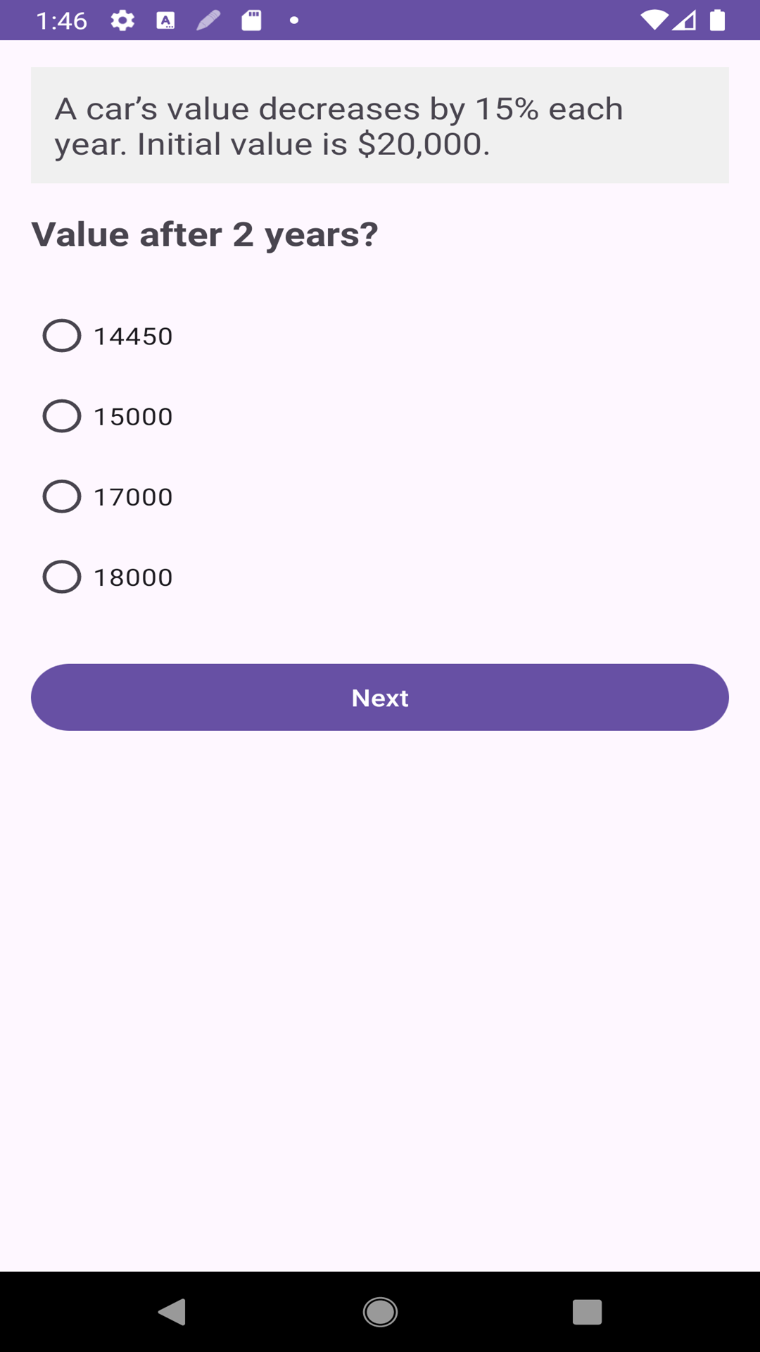Choose the 15000 radio option
This screenshot has width=760, height=1352.
coord(62,416)
